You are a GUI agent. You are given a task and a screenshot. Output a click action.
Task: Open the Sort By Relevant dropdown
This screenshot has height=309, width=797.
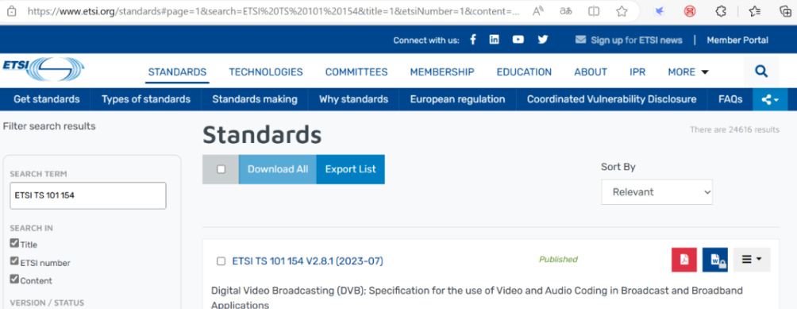[x=656, y=192]
